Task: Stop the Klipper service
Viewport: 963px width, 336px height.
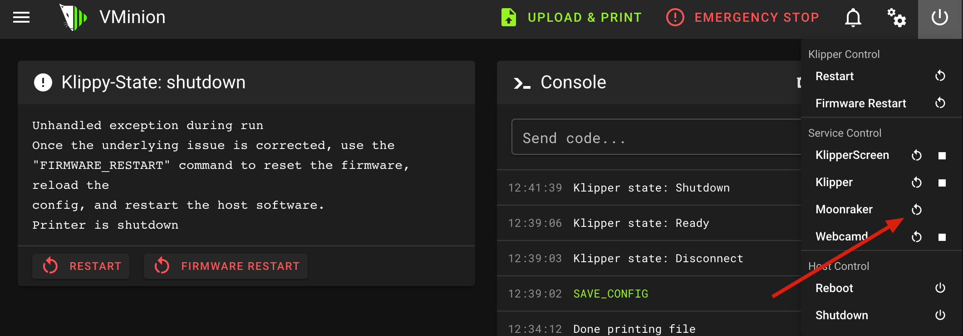Action: point(942,183)
